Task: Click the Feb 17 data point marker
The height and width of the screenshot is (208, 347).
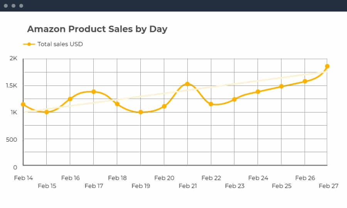Action: pos(94,92)
